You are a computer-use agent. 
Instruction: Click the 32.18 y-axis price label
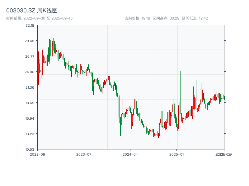pyautogui.click(x=30, y=25)
